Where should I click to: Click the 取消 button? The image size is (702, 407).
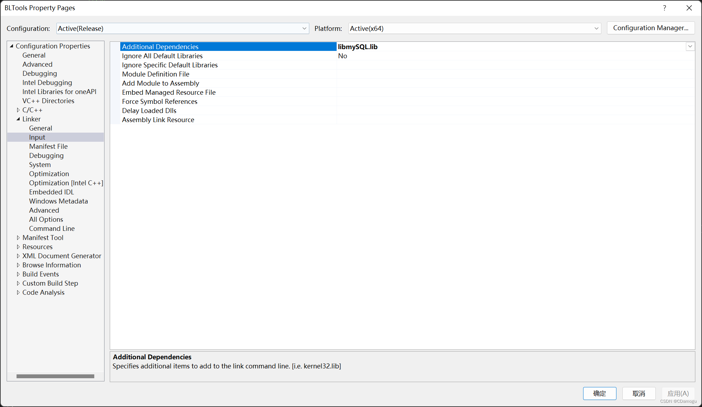(x=639, y=393)
